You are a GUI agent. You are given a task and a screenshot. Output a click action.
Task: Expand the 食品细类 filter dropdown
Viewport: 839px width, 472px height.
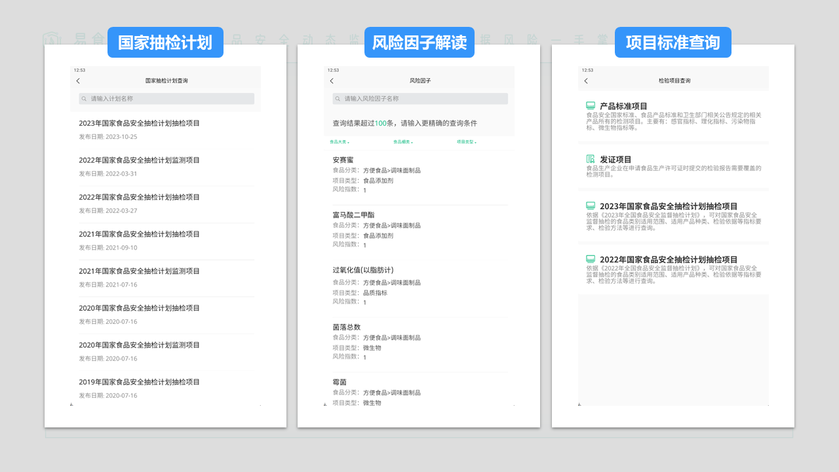(403, 142)
